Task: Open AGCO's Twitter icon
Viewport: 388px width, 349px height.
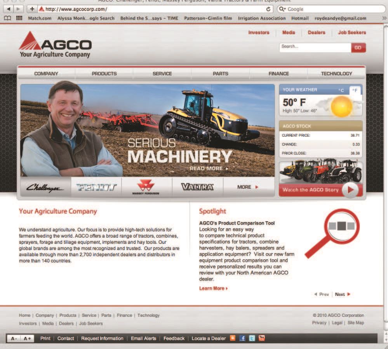Action: 252,338
